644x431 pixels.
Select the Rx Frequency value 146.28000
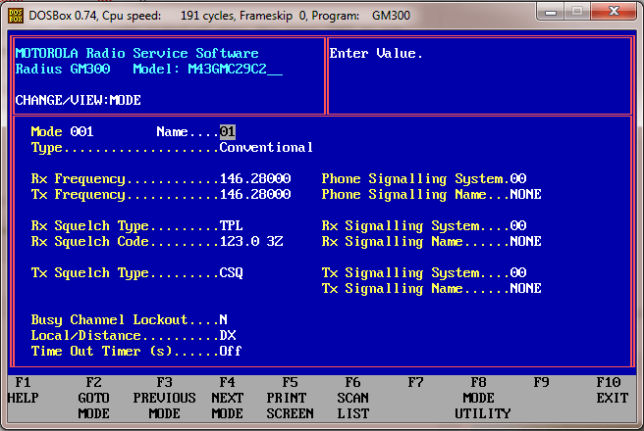pyautogui.click(x=255, y=178)
